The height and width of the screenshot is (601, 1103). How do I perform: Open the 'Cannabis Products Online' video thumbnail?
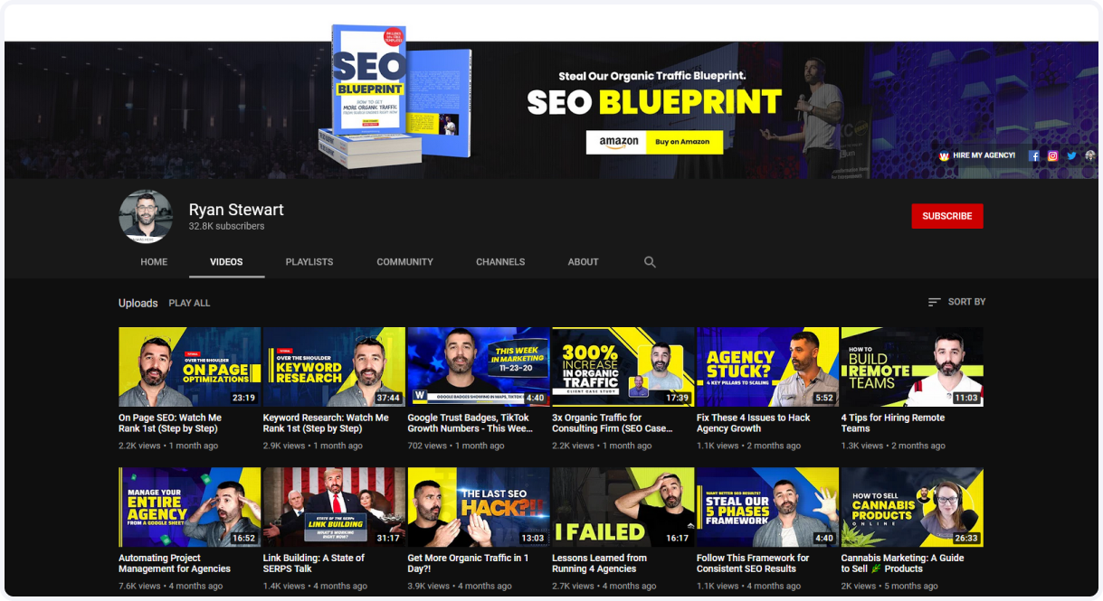[x=912, y=507]
